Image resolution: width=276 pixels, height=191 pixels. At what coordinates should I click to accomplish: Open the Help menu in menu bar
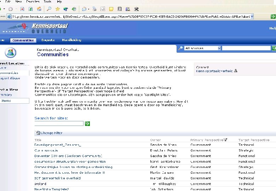pos(59,1)
